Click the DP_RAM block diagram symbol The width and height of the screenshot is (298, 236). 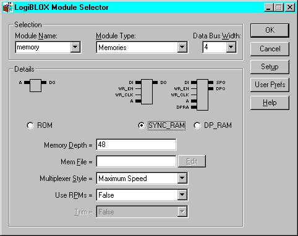(x=202, y=95)
